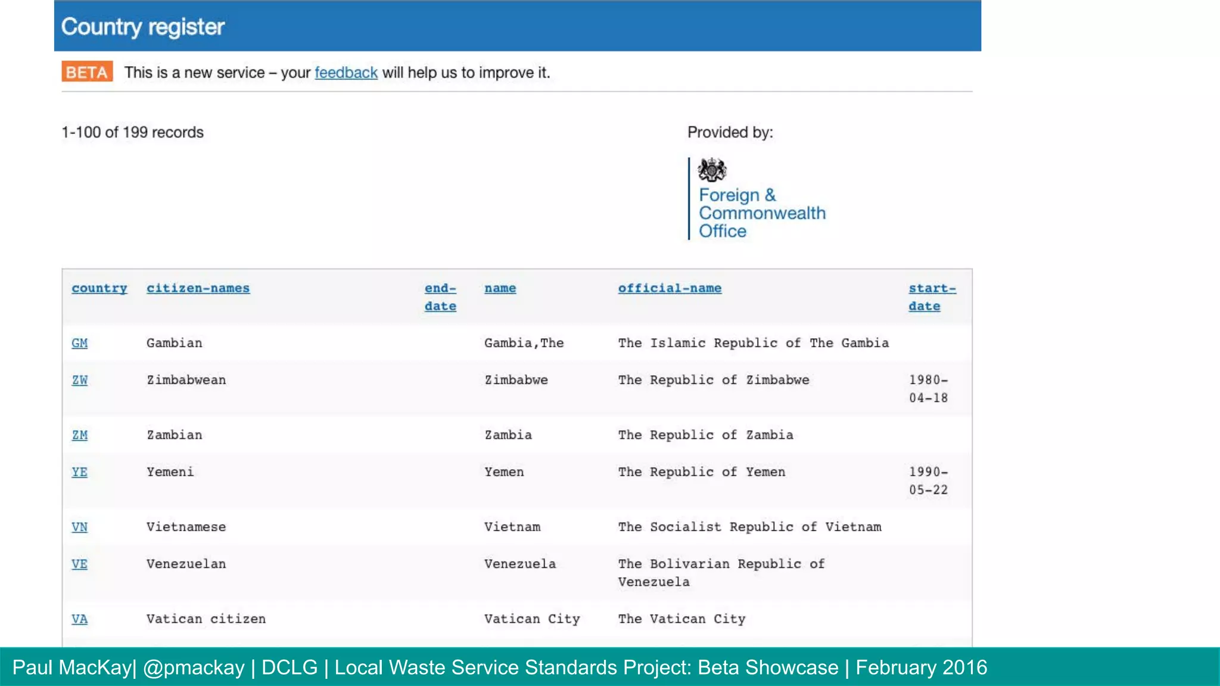Screen dimensions: 1220x686
Task: Click the 1990-05-22 start date
Action: coord(929,481)
